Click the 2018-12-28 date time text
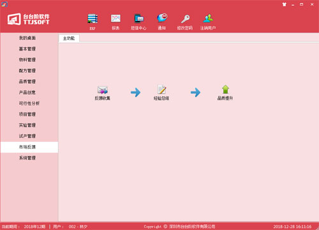The width and height of the screenshot is (319, 230). click(x=292, y=227)
